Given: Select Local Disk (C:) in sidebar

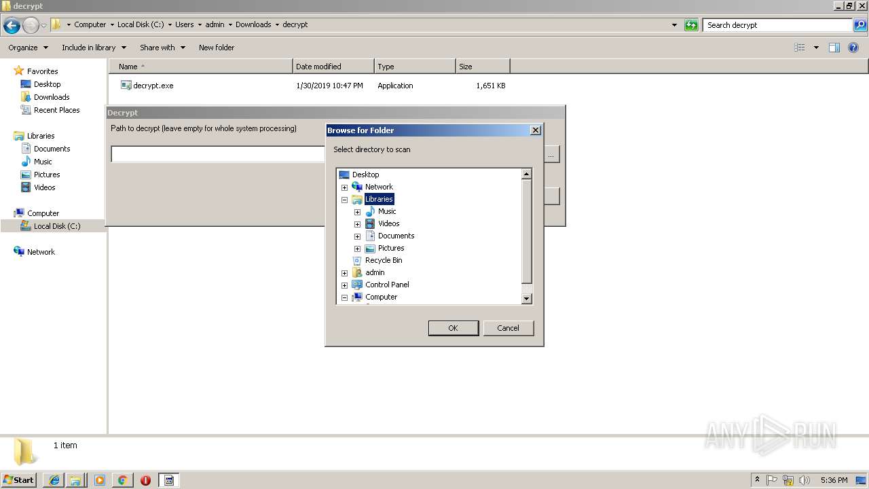Looking at the screenshot, I should tap(57, 226).
